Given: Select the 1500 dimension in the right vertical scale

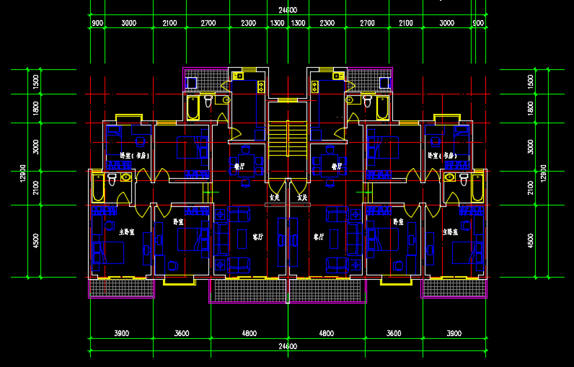Looking at the screenshot, I should click(x=531, y=82).
